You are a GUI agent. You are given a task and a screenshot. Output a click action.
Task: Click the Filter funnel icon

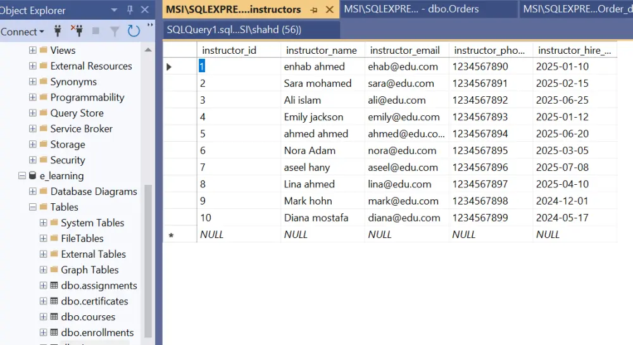point(115,32)
